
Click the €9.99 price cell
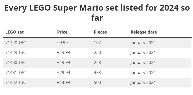point(62,43)
